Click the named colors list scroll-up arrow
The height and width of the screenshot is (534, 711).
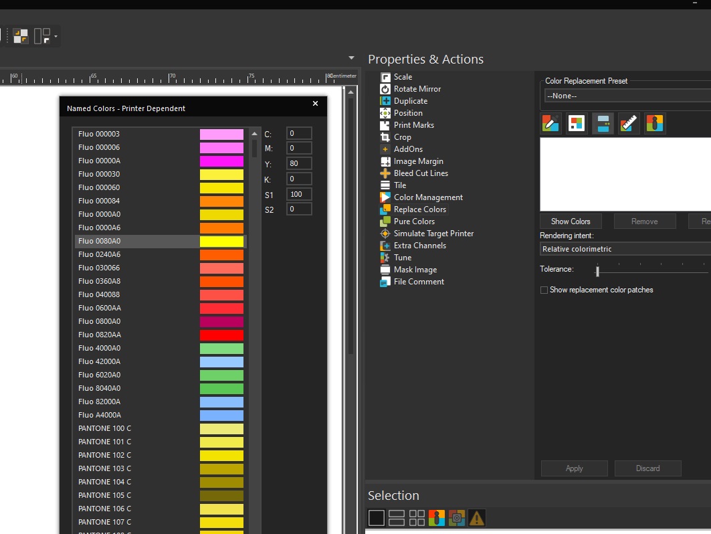(254, 133)
